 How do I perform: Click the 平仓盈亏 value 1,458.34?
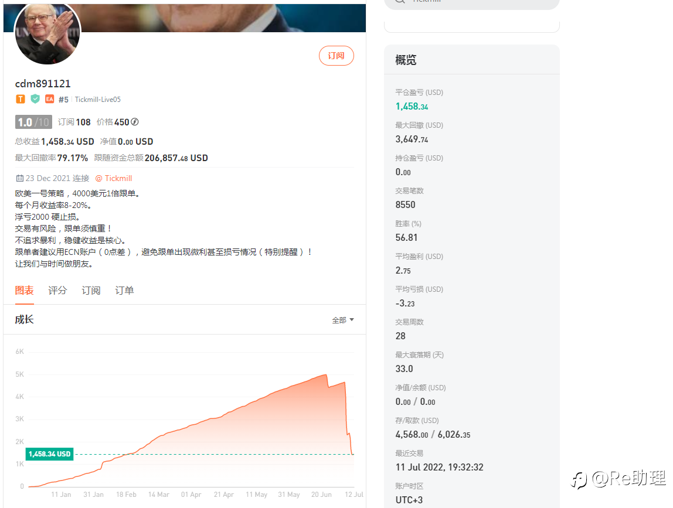click(412, 107)
